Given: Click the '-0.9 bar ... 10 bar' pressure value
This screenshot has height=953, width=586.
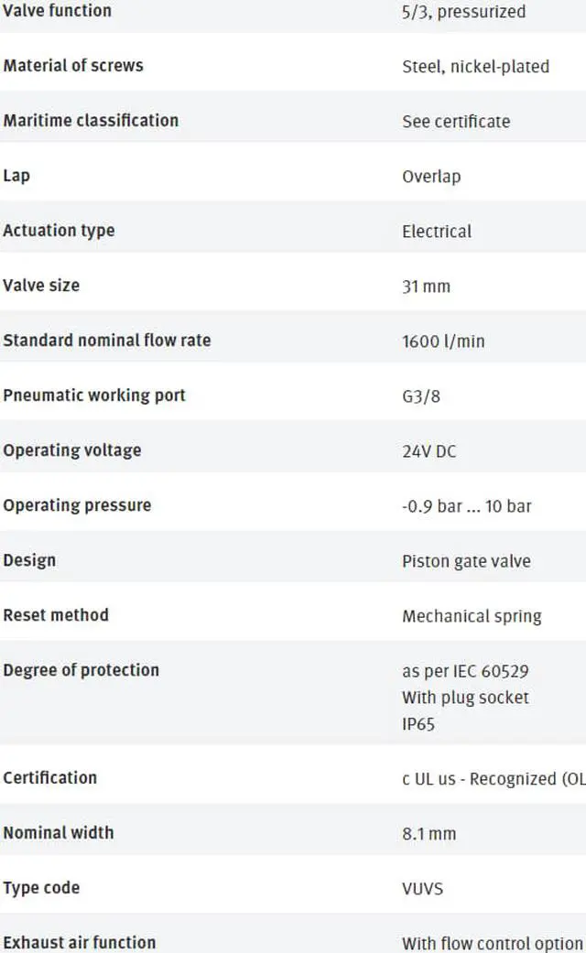Looking at the screenshot, I should pos(466,506).
